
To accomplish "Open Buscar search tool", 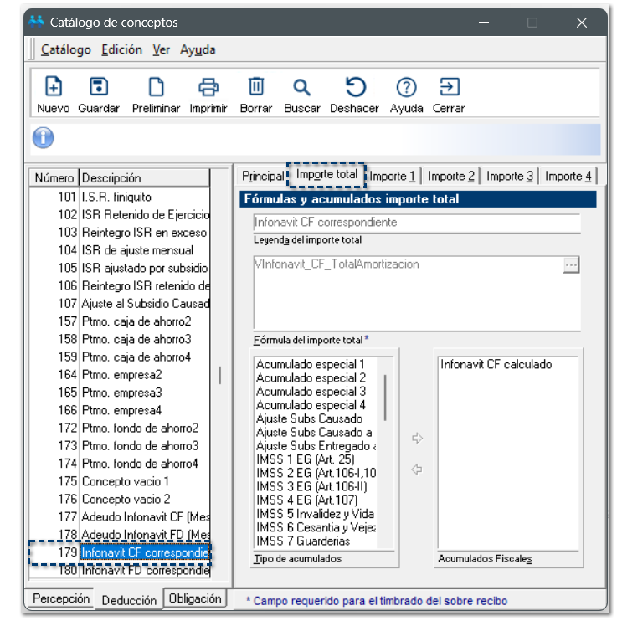I will point(301,87).
